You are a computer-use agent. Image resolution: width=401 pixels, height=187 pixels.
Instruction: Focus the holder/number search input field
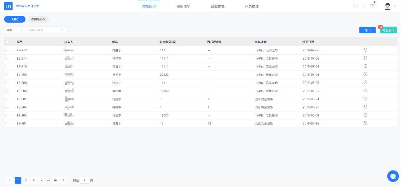[47, 30]
